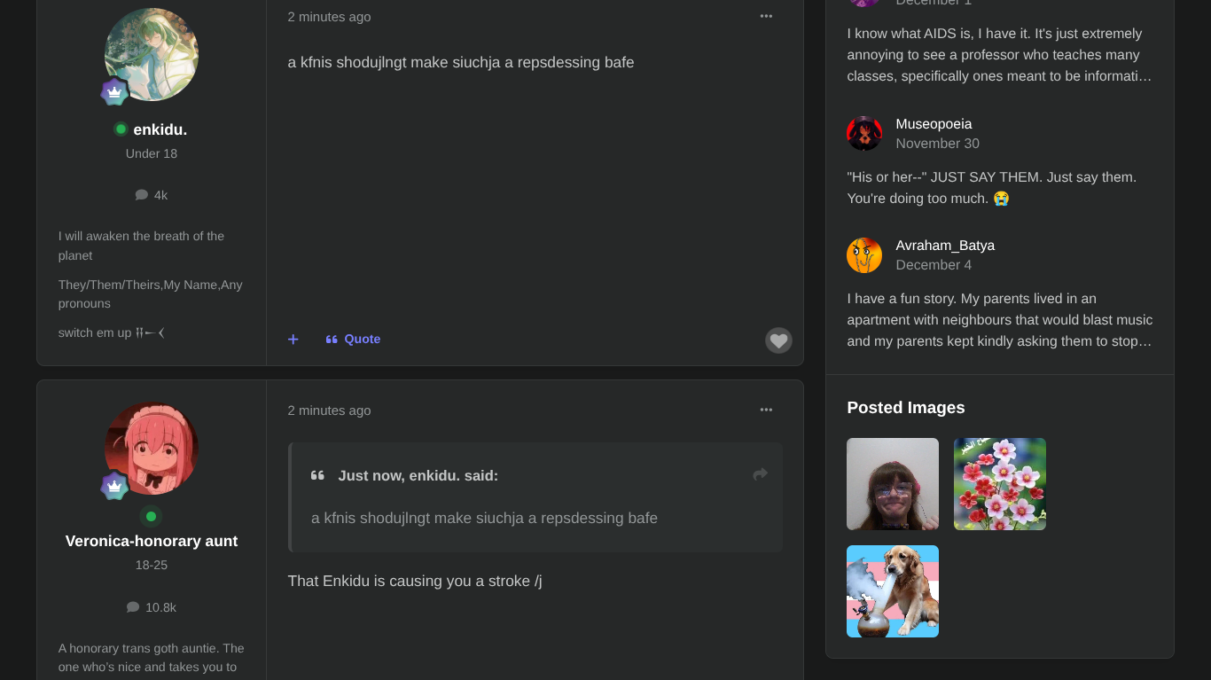Open enkidu's avatar image
Screen dimensions: 1211x680
pos(152,55)
